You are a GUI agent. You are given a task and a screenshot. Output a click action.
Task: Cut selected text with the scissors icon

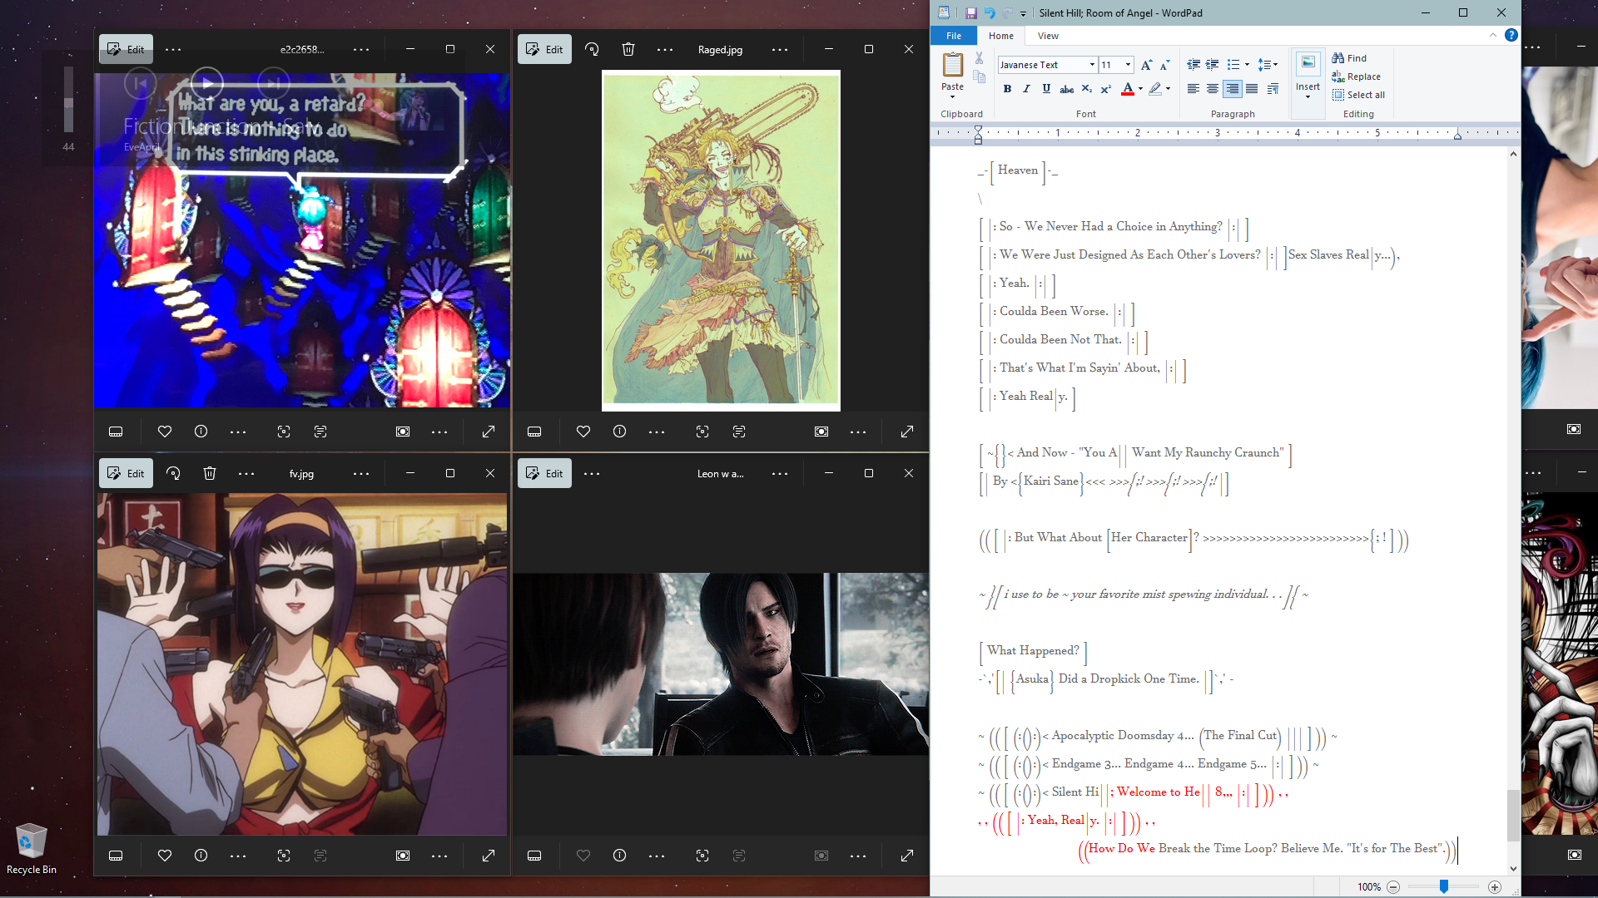[980, 58]
